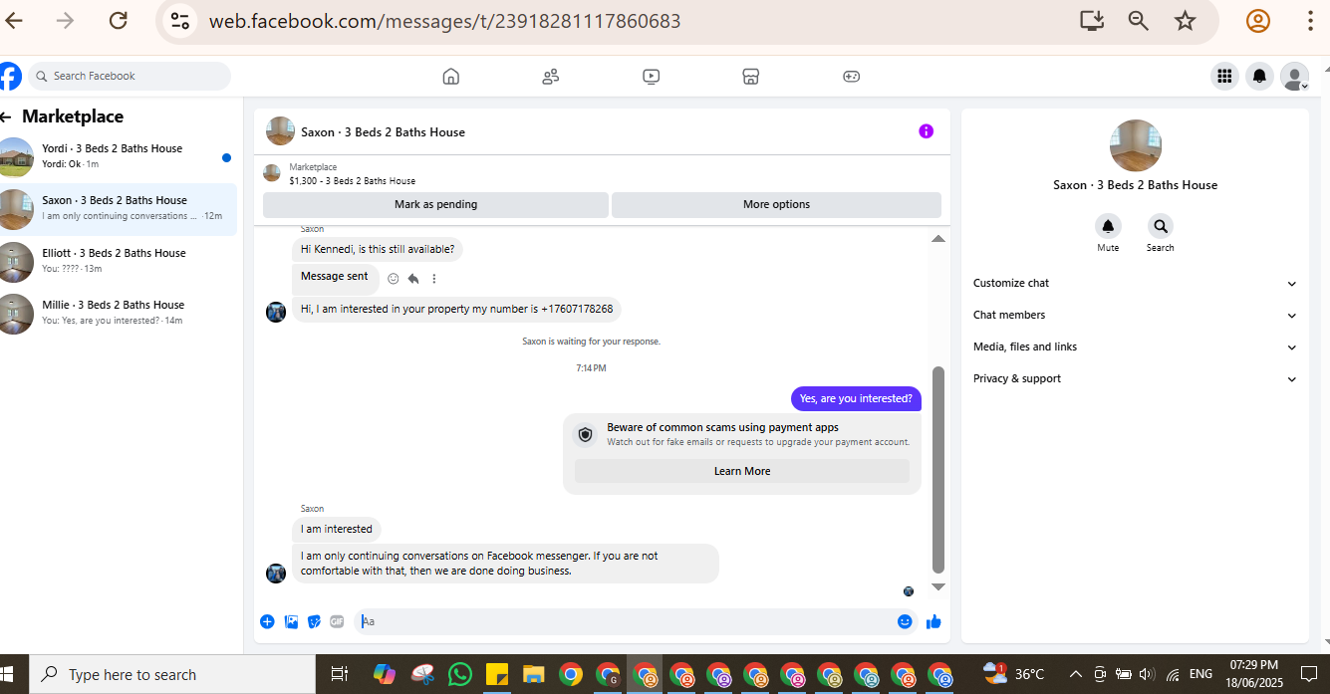Open Facebook notifications bell

pyautogui.click(x=1259, y=76)
